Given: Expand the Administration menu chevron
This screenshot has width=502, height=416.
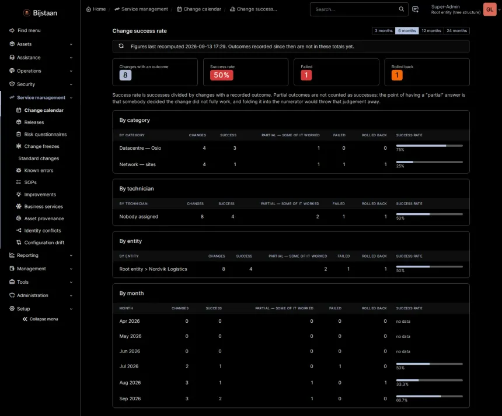Looking at the screenshot, I should (x=71, y=295).
